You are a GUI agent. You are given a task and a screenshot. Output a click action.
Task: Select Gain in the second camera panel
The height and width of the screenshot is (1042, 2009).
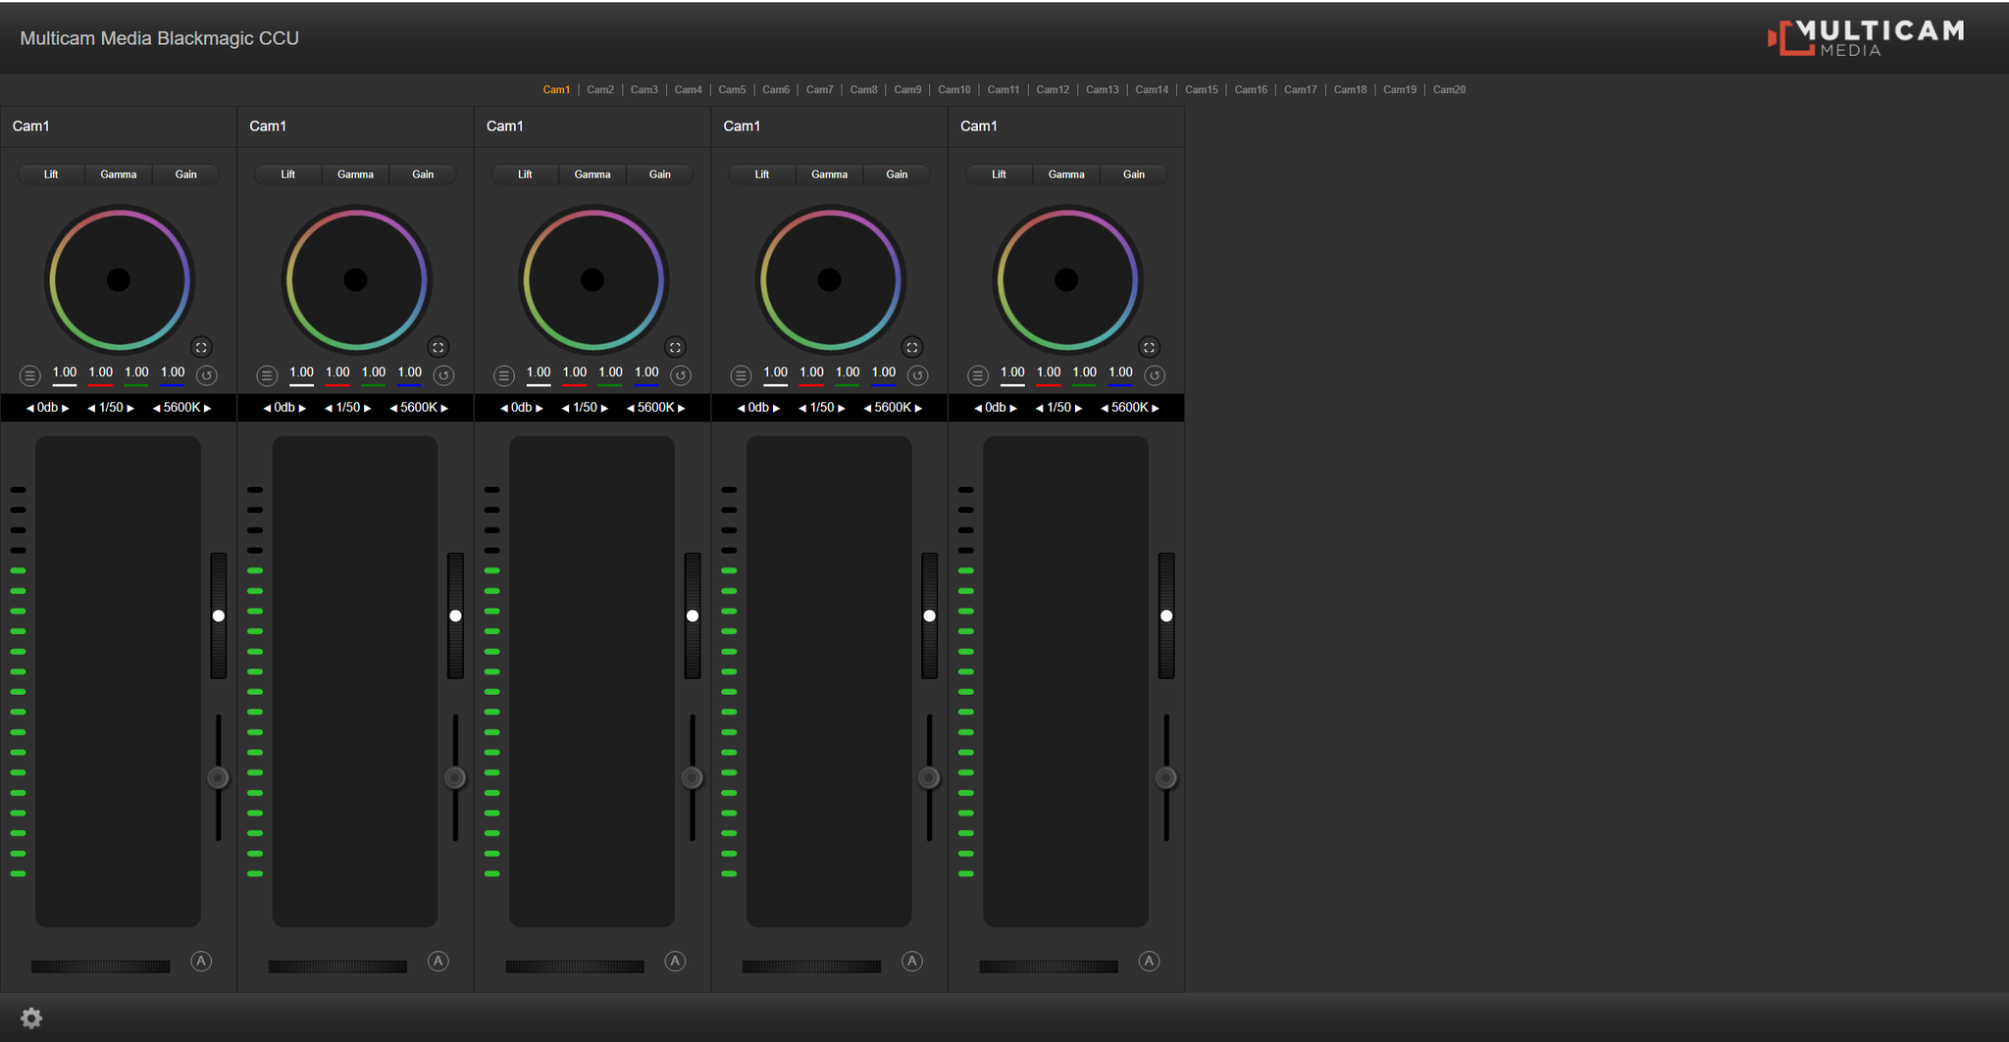pos(423,174)
